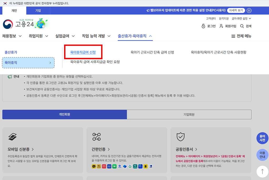Click the 공동인증서 shield check icon

click(180, 137)
